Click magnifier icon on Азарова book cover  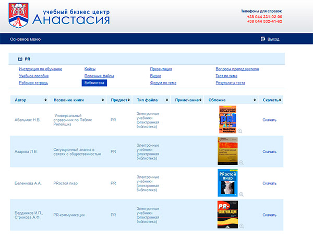(241, 162)
